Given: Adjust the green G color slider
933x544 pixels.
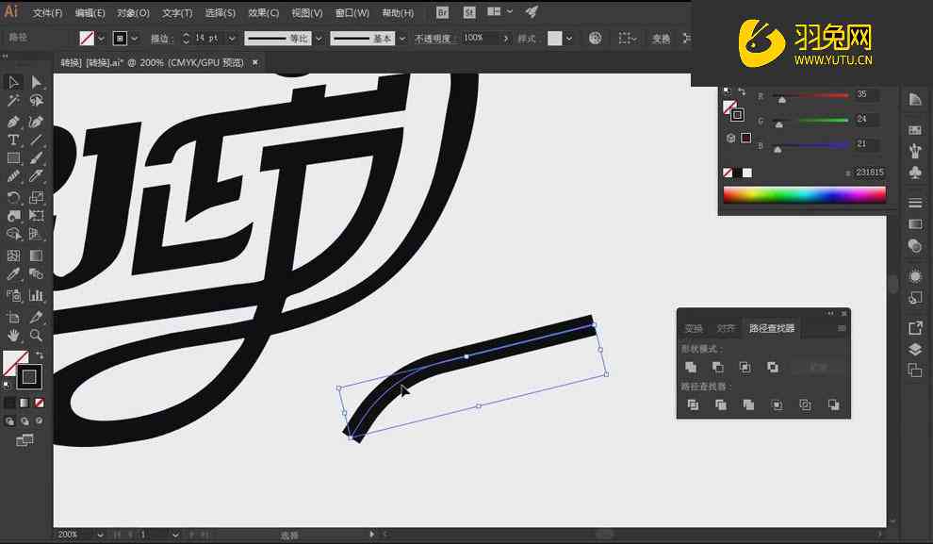Looking at the screenshot, I should pos(778,124).
